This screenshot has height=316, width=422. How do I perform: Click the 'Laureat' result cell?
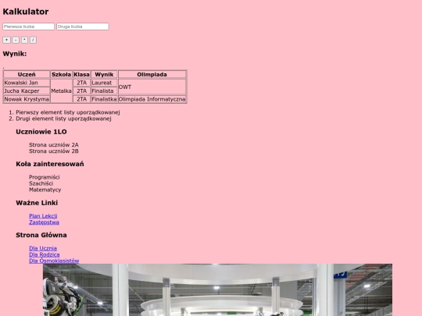pos(104,83)
